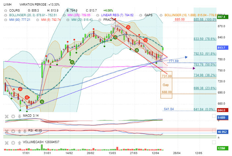Click the VARIATION PERIODE +13.33% text

point(39,5)
